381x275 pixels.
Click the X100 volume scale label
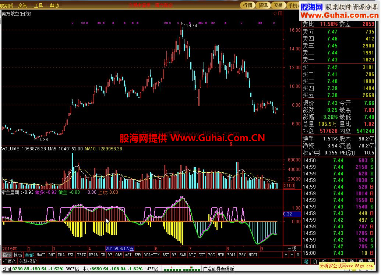[x=289, y=186]
